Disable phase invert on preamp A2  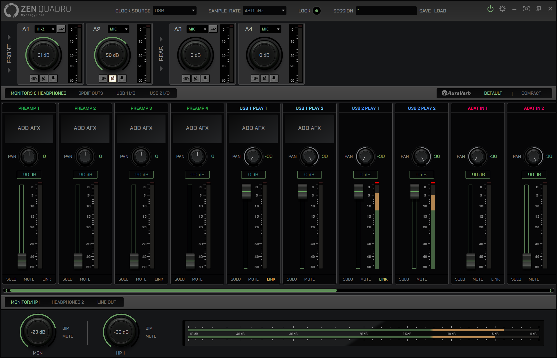(x=112, y=78)
